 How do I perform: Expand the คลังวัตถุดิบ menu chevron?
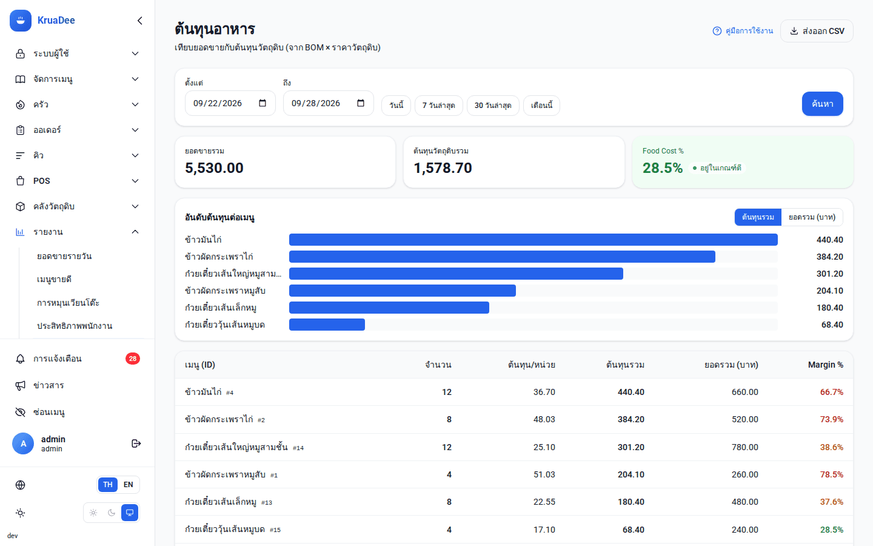135,206
